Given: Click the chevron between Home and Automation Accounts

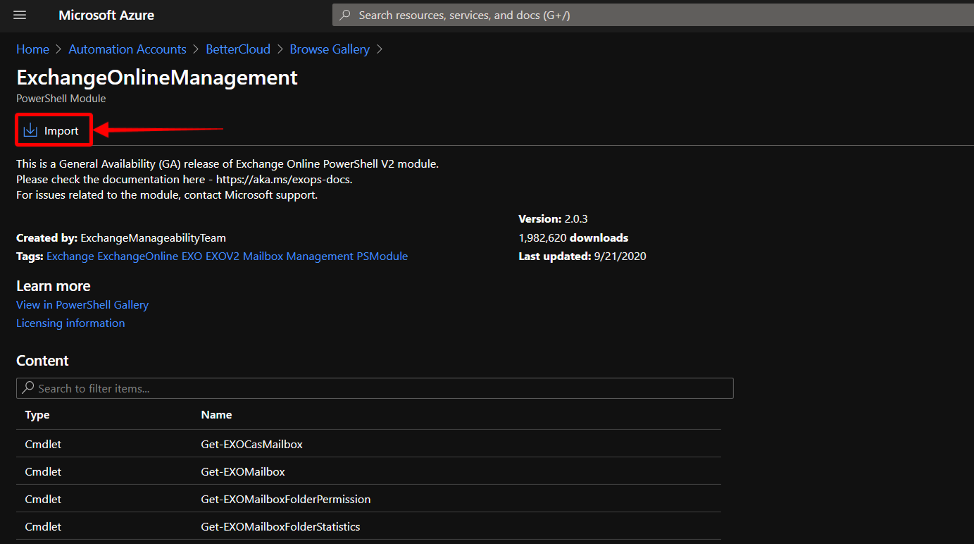Looking at the screenshot, I should click(x=58, y=49).
